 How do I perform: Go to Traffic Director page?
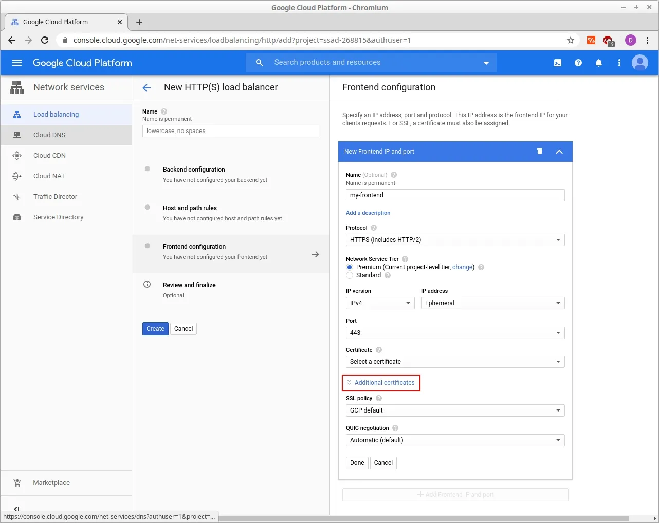coord(55,197)
